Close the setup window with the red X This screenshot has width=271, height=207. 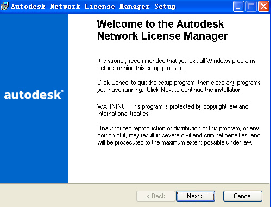pos(263,7)
